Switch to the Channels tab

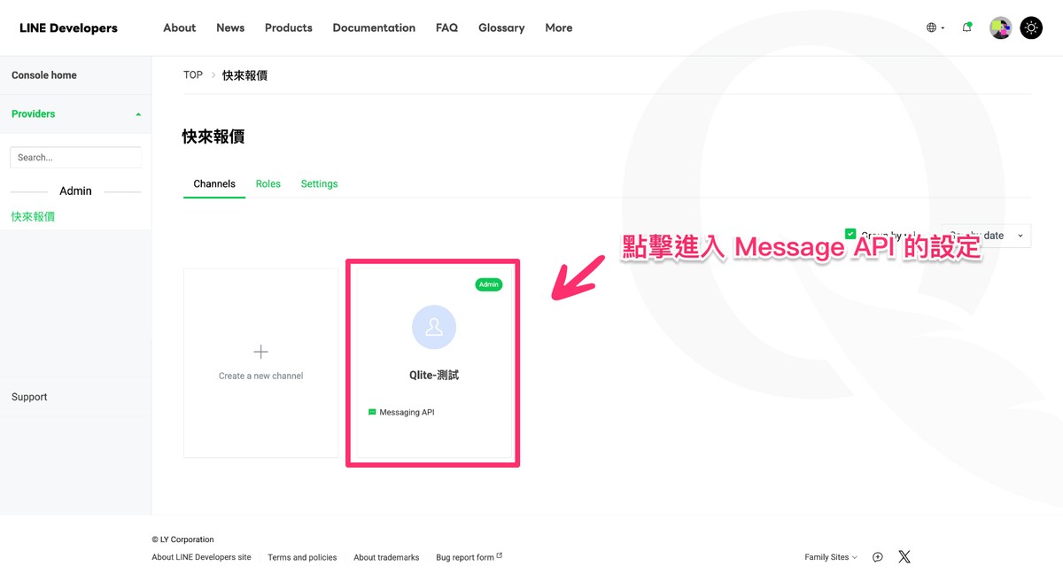click(214, 184)
